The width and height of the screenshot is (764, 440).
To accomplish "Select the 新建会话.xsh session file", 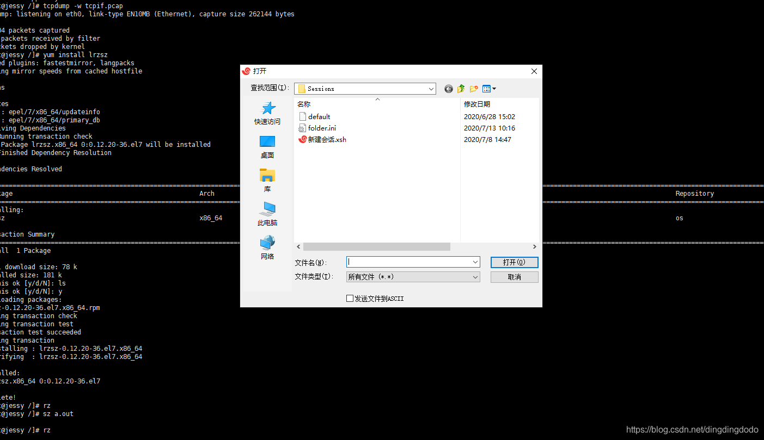I will pos(322,139).
